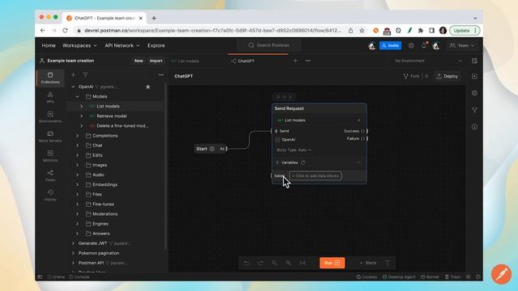Open Runner in status bar
The height and width of the screenshot is (291, 518).
coord(430,276)
